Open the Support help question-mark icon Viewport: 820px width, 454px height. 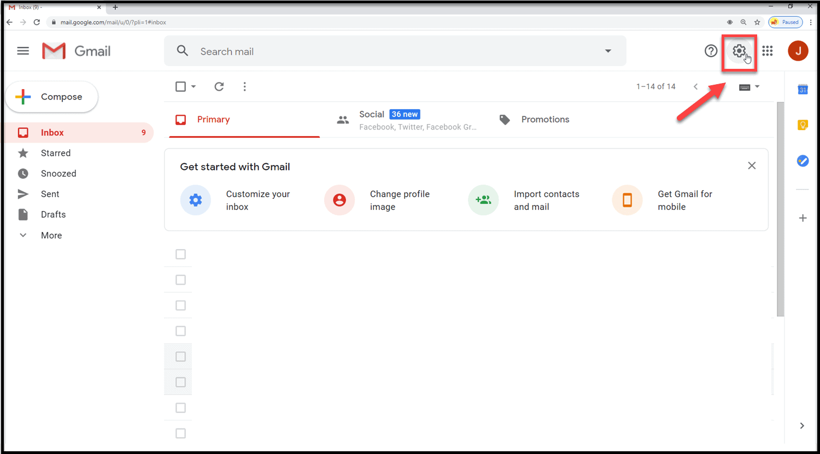pyautogui.click(x=711, y=51)
